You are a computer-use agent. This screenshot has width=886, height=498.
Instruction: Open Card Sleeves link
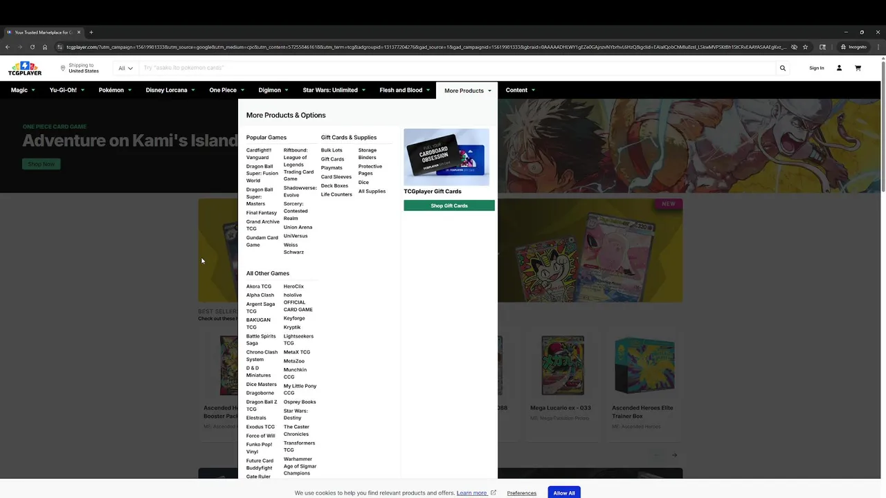pyautogui.click(x=336, y=176)
